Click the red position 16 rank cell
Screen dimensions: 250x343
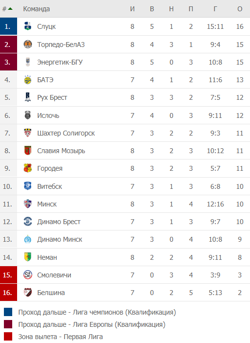tap(8, 293)
